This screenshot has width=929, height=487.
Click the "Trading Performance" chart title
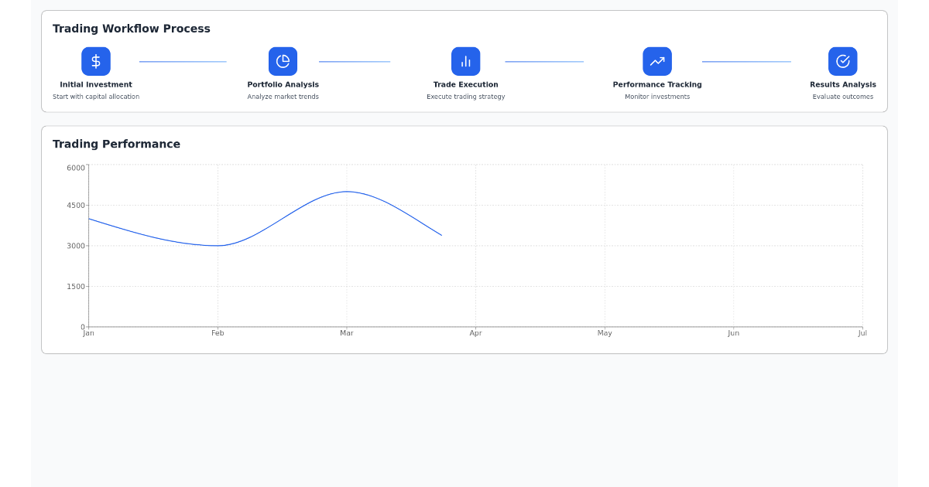coord(116,144)
